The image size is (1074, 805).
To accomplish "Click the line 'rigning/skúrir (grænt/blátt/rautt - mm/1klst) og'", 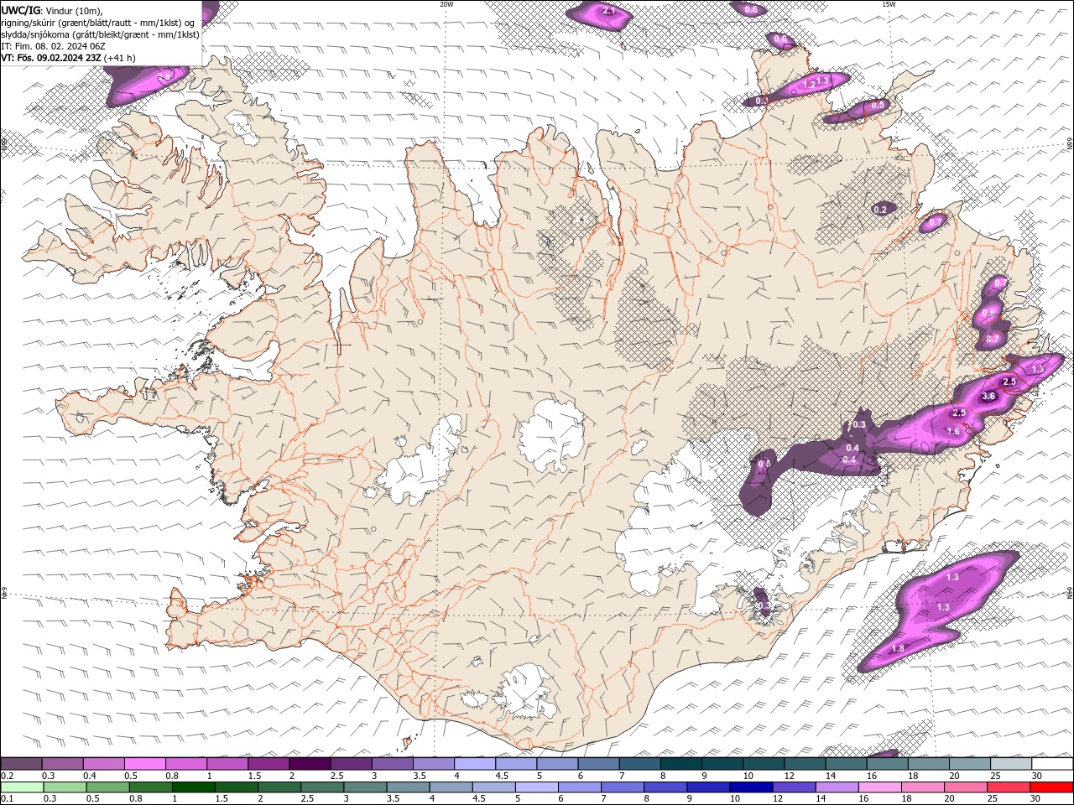I will [x=98, y=23].
